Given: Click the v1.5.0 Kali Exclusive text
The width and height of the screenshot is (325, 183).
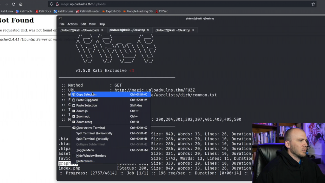Looking at the screenshot, I should click(101, 71).
